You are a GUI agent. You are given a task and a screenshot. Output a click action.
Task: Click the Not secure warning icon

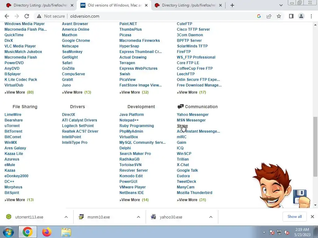tap(39, 16)
